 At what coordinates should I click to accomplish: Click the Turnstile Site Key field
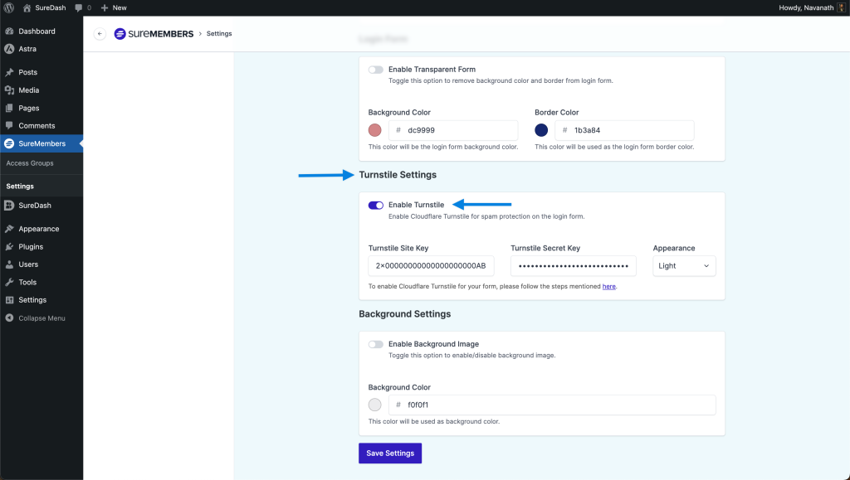(431, 266)
